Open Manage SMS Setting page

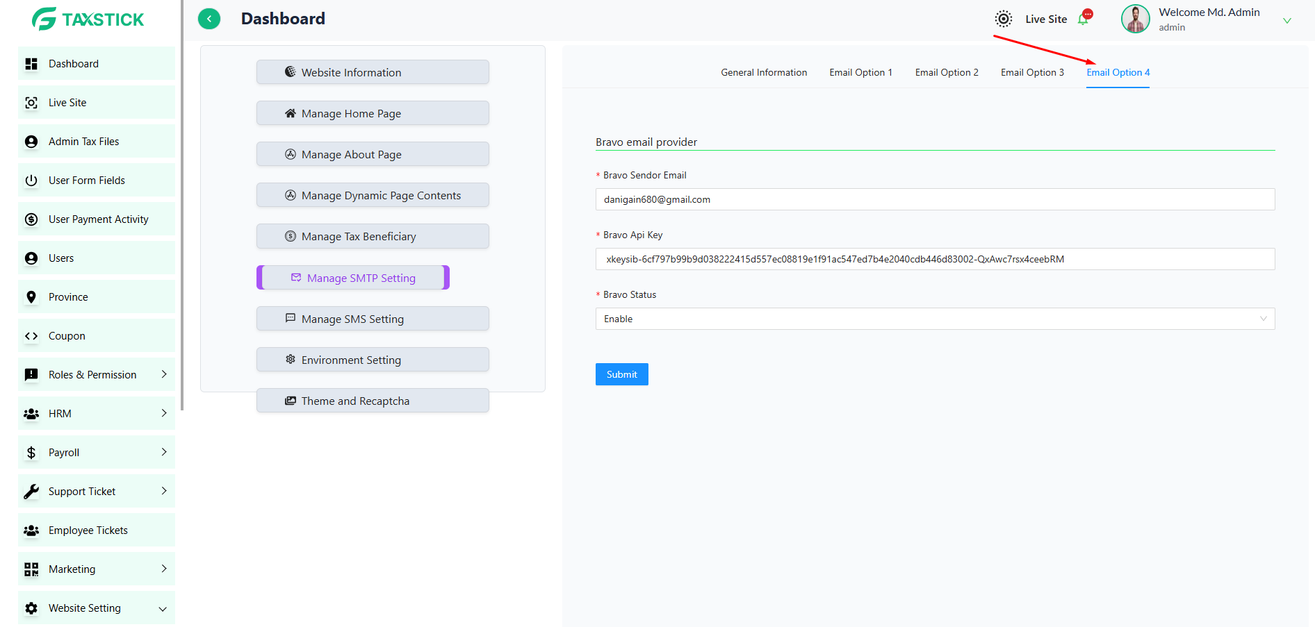(373, 319)
